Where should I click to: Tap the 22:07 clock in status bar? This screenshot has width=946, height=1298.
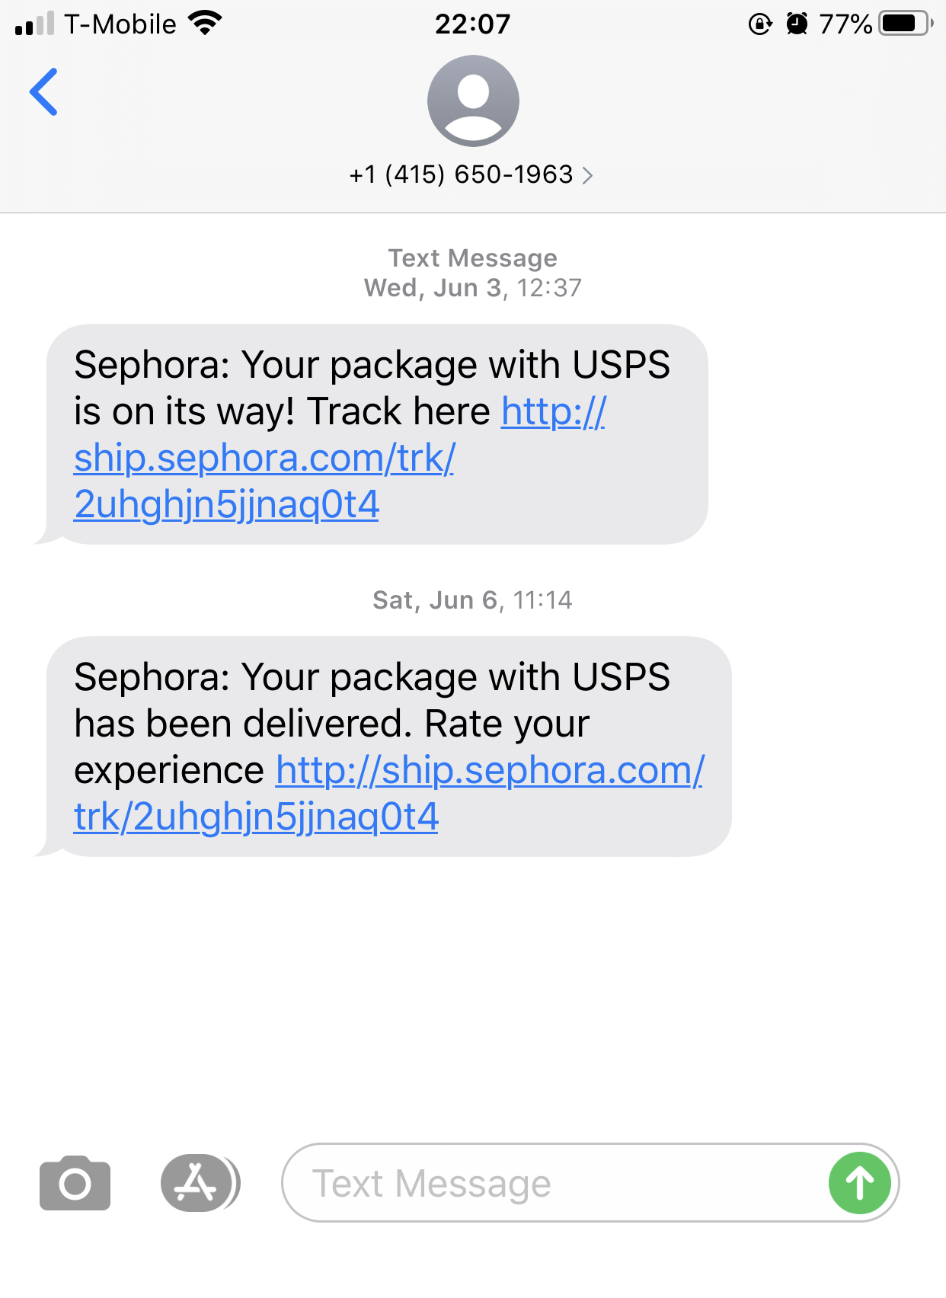point(472,24)
